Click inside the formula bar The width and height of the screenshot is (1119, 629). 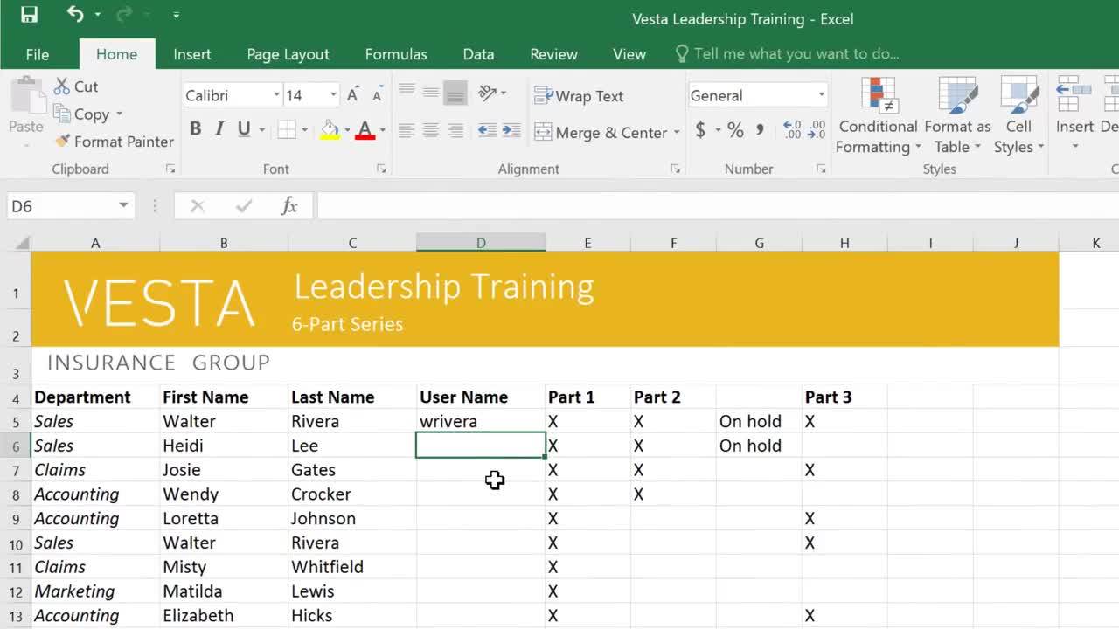(717, 206)
